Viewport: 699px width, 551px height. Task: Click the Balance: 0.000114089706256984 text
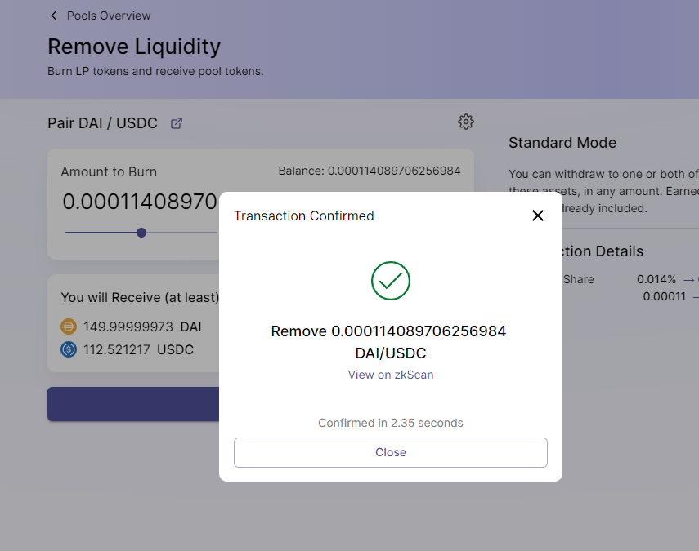tap(369, 171)
